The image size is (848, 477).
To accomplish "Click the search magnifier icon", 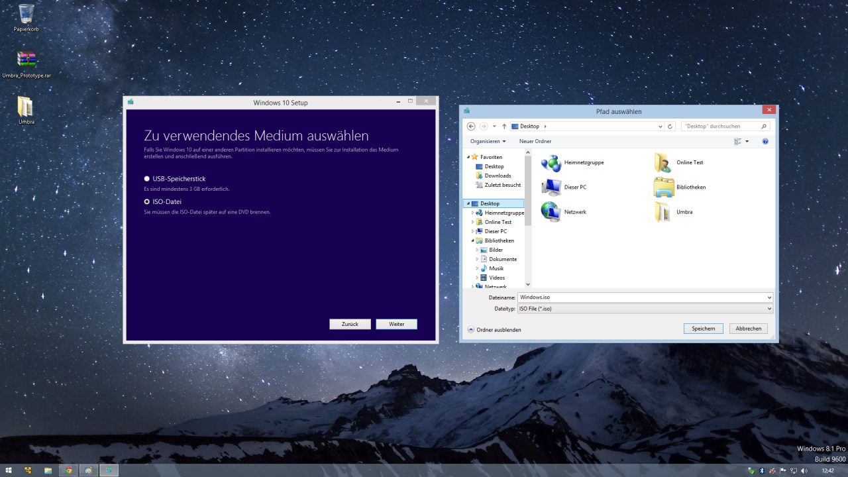I will (x=764, y=126).
